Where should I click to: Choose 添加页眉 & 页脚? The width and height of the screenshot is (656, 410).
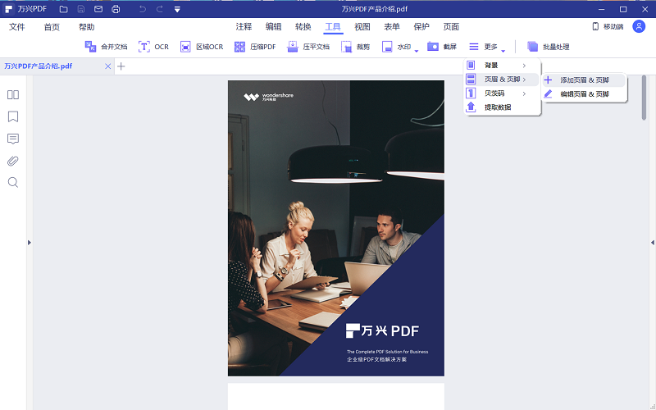(x=584, y=80)
